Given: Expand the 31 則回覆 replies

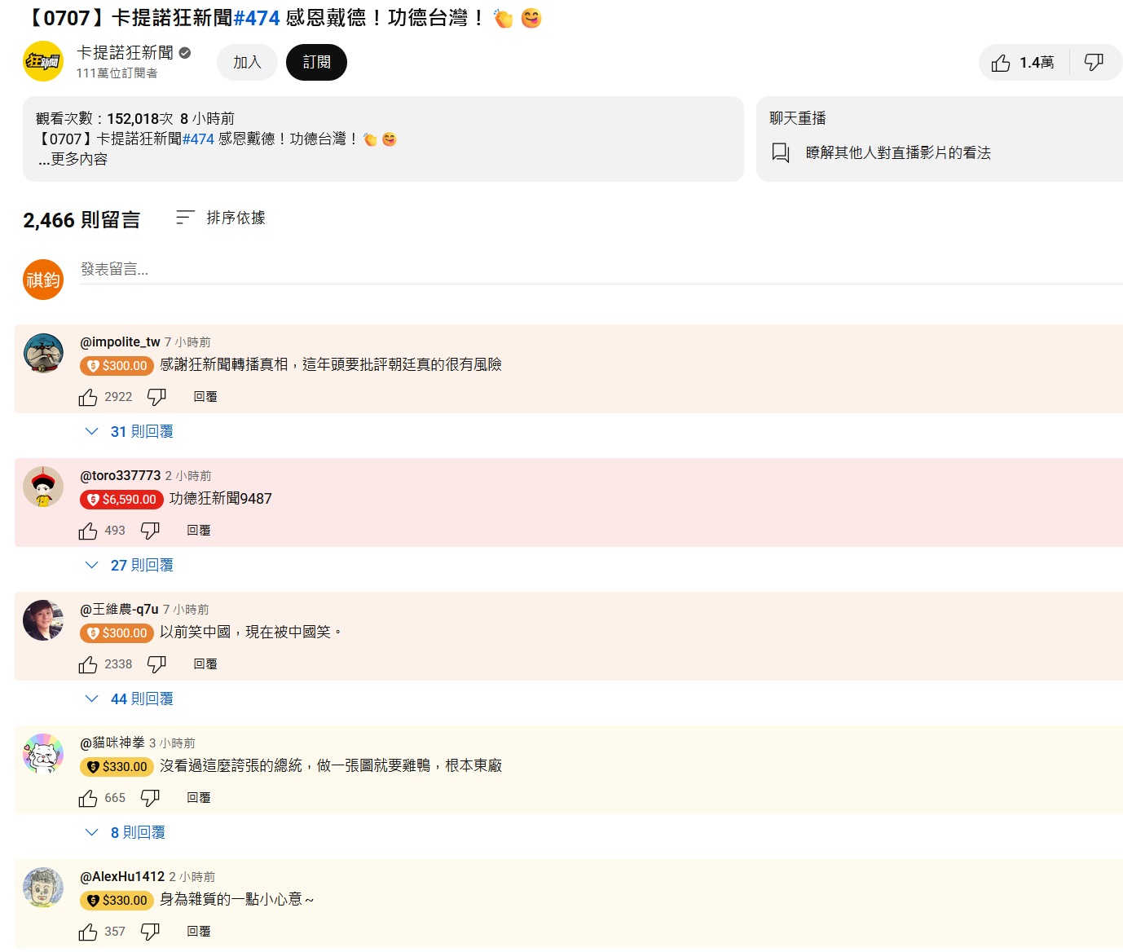Looking at the screenshot, I should click(130, 431).
